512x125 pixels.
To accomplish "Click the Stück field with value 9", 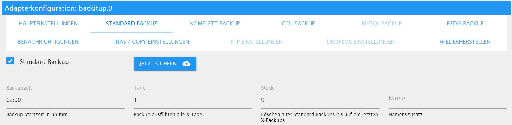I will (x=320, y=100).
